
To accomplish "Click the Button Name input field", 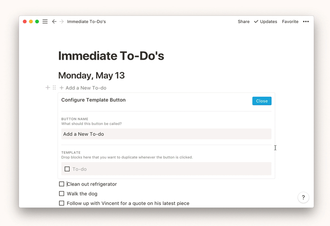I will pyautogui.click(x=166, y=134).
